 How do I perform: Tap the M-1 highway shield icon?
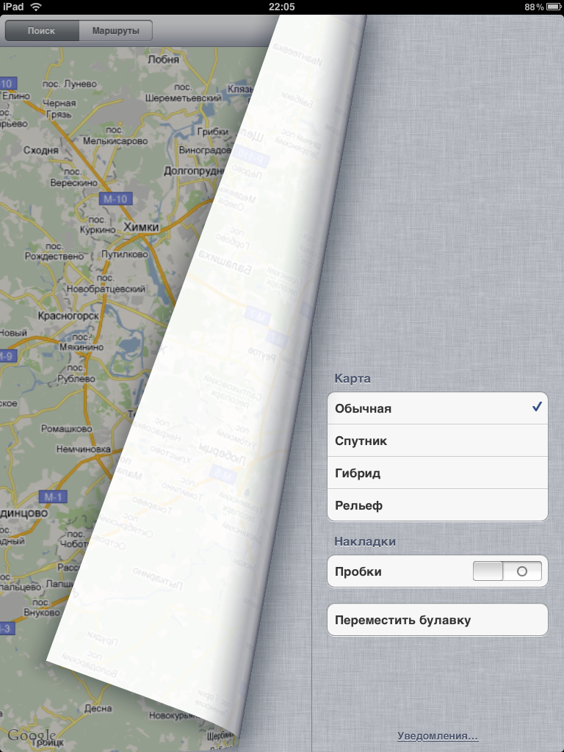click(52, 497)
